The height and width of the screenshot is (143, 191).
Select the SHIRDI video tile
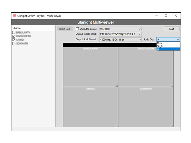(x=91, y=107)
